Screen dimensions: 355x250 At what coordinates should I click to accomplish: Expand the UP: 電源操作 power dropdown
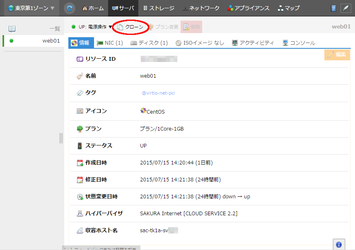tap(92, 27)
